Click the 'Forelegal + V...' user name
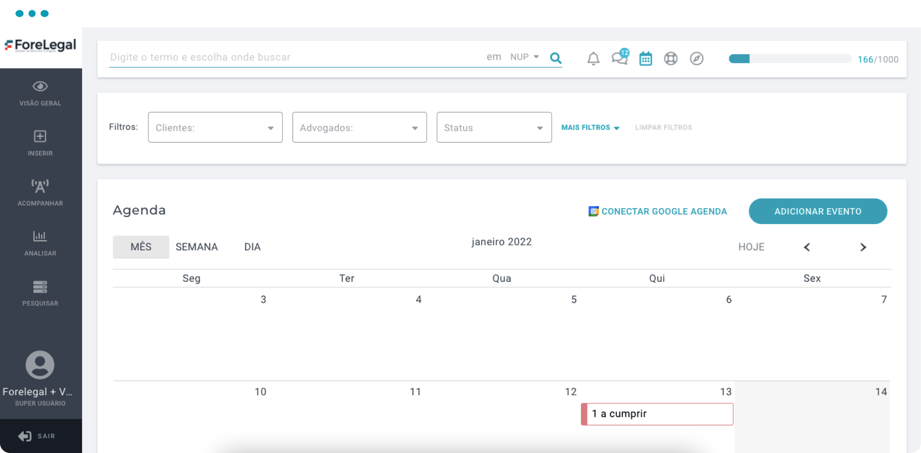This screenshot has width=921, height=453. pos(38,392)
